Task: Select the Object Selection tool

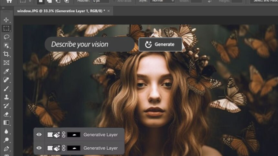Action: click(6, 46)
